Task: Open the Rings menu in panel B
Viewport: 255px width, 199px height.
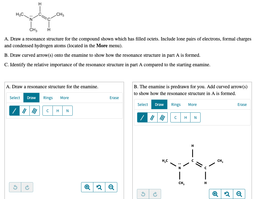Action: [x=176, y=105]
